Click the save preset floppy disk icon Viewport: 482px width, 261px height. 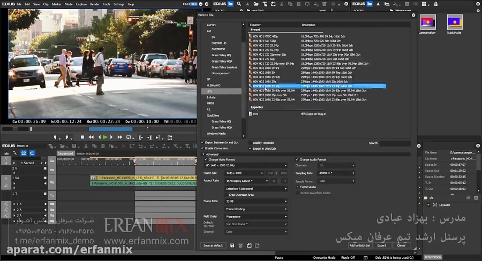coord(231,245)
